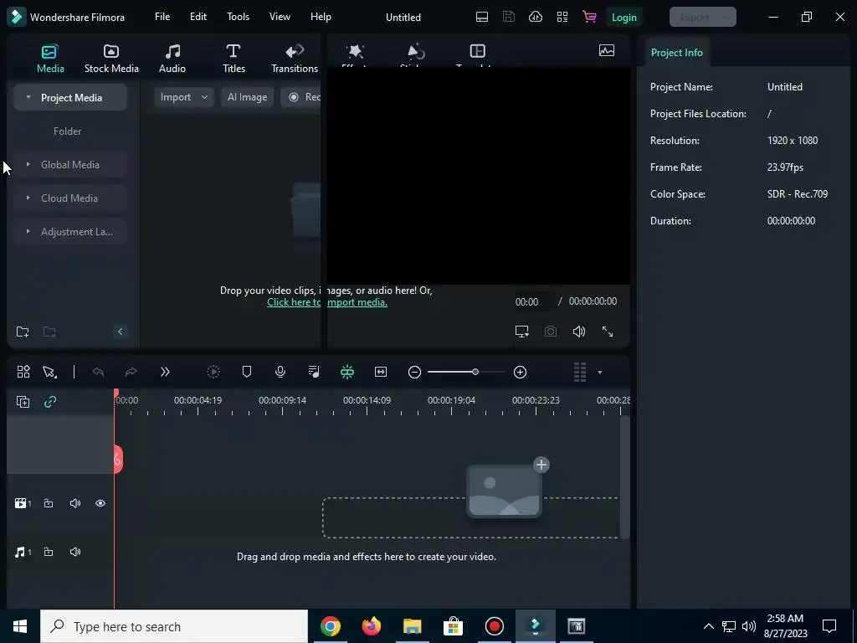Select the Project Info tab
Screen dimensions: 857x643
click(x=676, y=53)
